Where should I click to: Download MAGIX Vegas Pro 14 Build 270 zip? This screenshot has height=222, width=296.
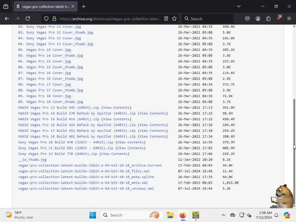click(77, 113)
